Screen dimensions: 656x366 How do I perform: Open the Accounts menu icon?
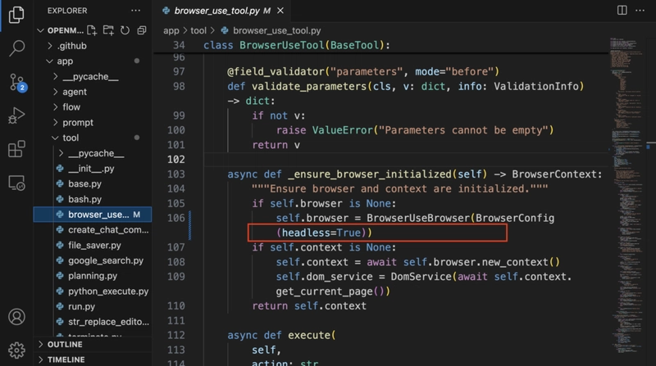tap(16, 317)
